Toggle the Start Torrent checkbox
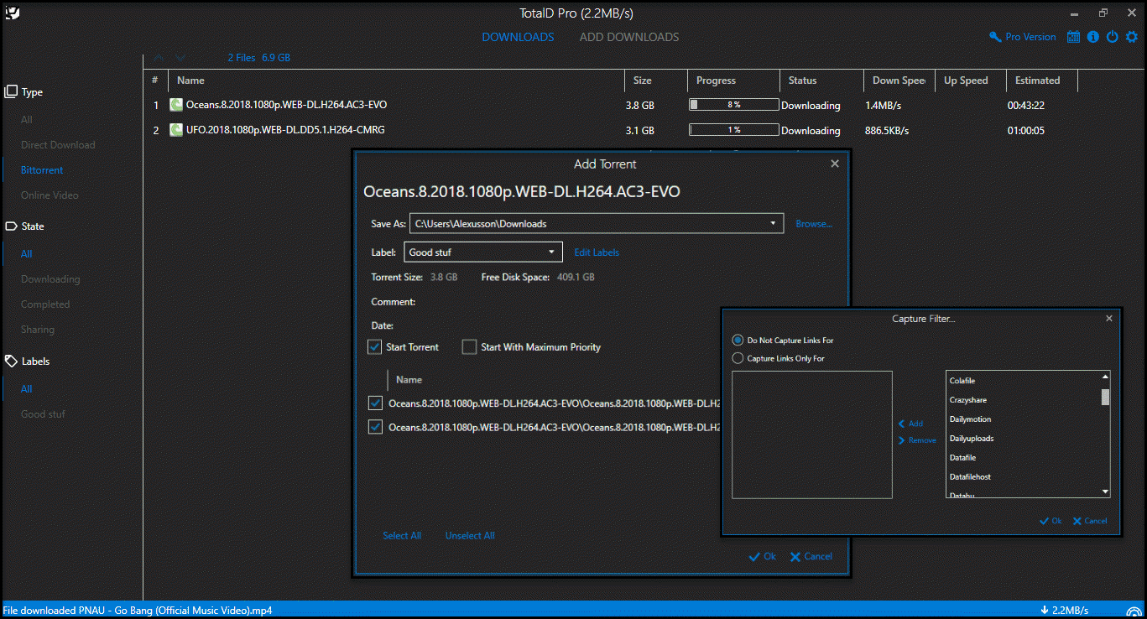Image resolution: width=1147 pixels, height=619 pixels. click(x=375, y=346)
